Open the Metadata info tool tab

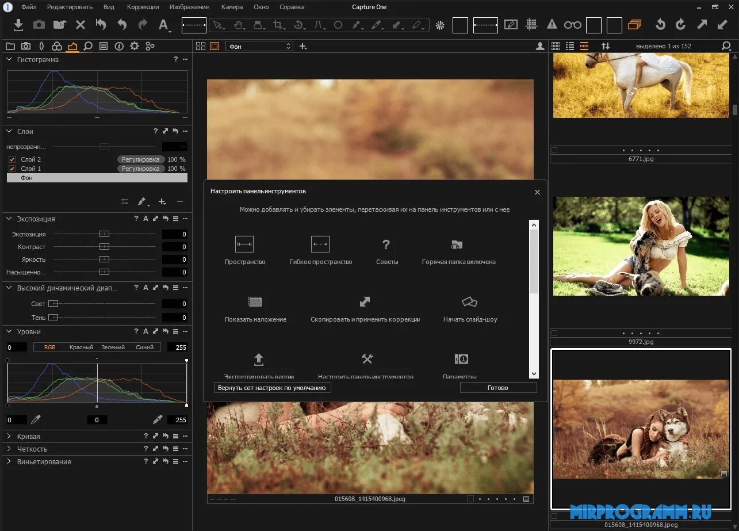coord(119,46)
